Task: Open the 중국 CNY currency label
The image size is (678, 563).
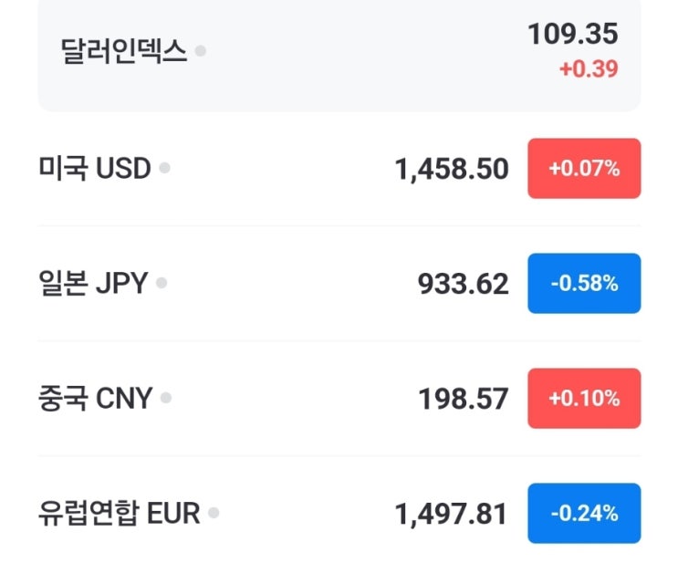Action: pos(96,399)
